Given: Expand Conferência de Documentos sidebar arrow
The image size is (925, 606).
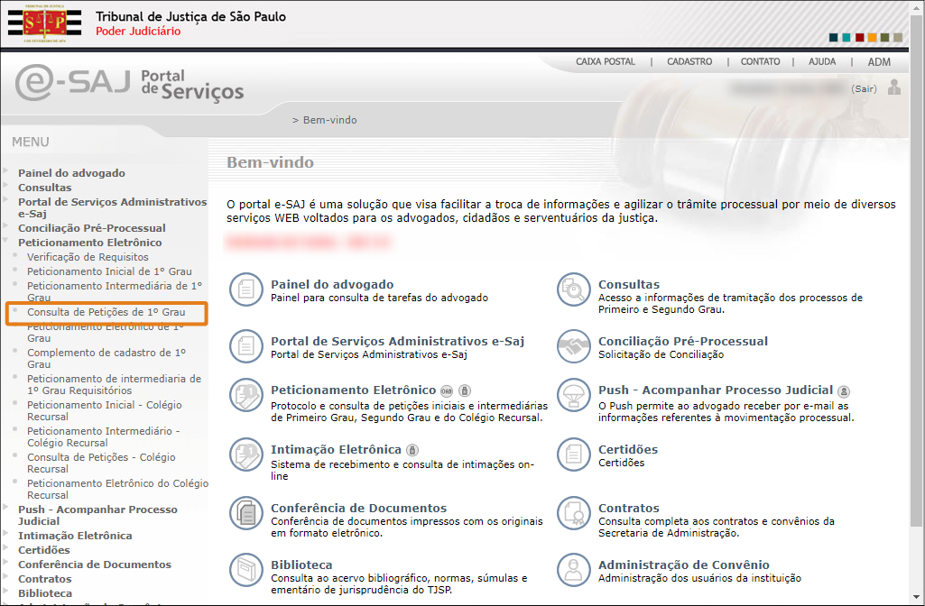Looking at the screenshot, I should [5, 563].
